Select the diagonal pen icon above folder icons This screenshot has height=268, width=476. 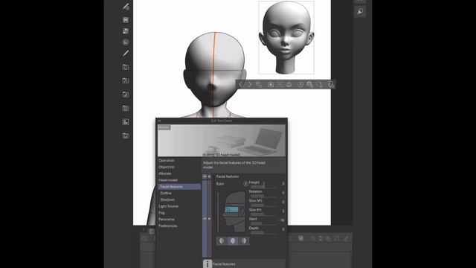[126, 54]
